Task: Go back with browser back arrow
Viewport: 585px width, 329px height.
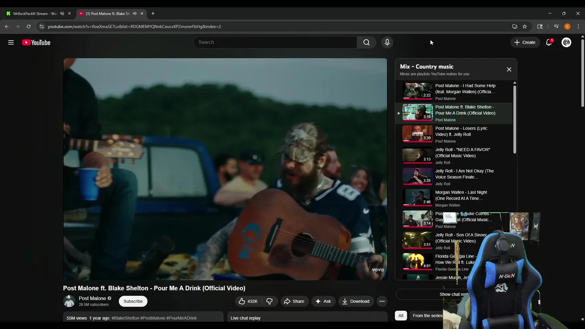Action: pyautogui.click(x=7, y=27)
